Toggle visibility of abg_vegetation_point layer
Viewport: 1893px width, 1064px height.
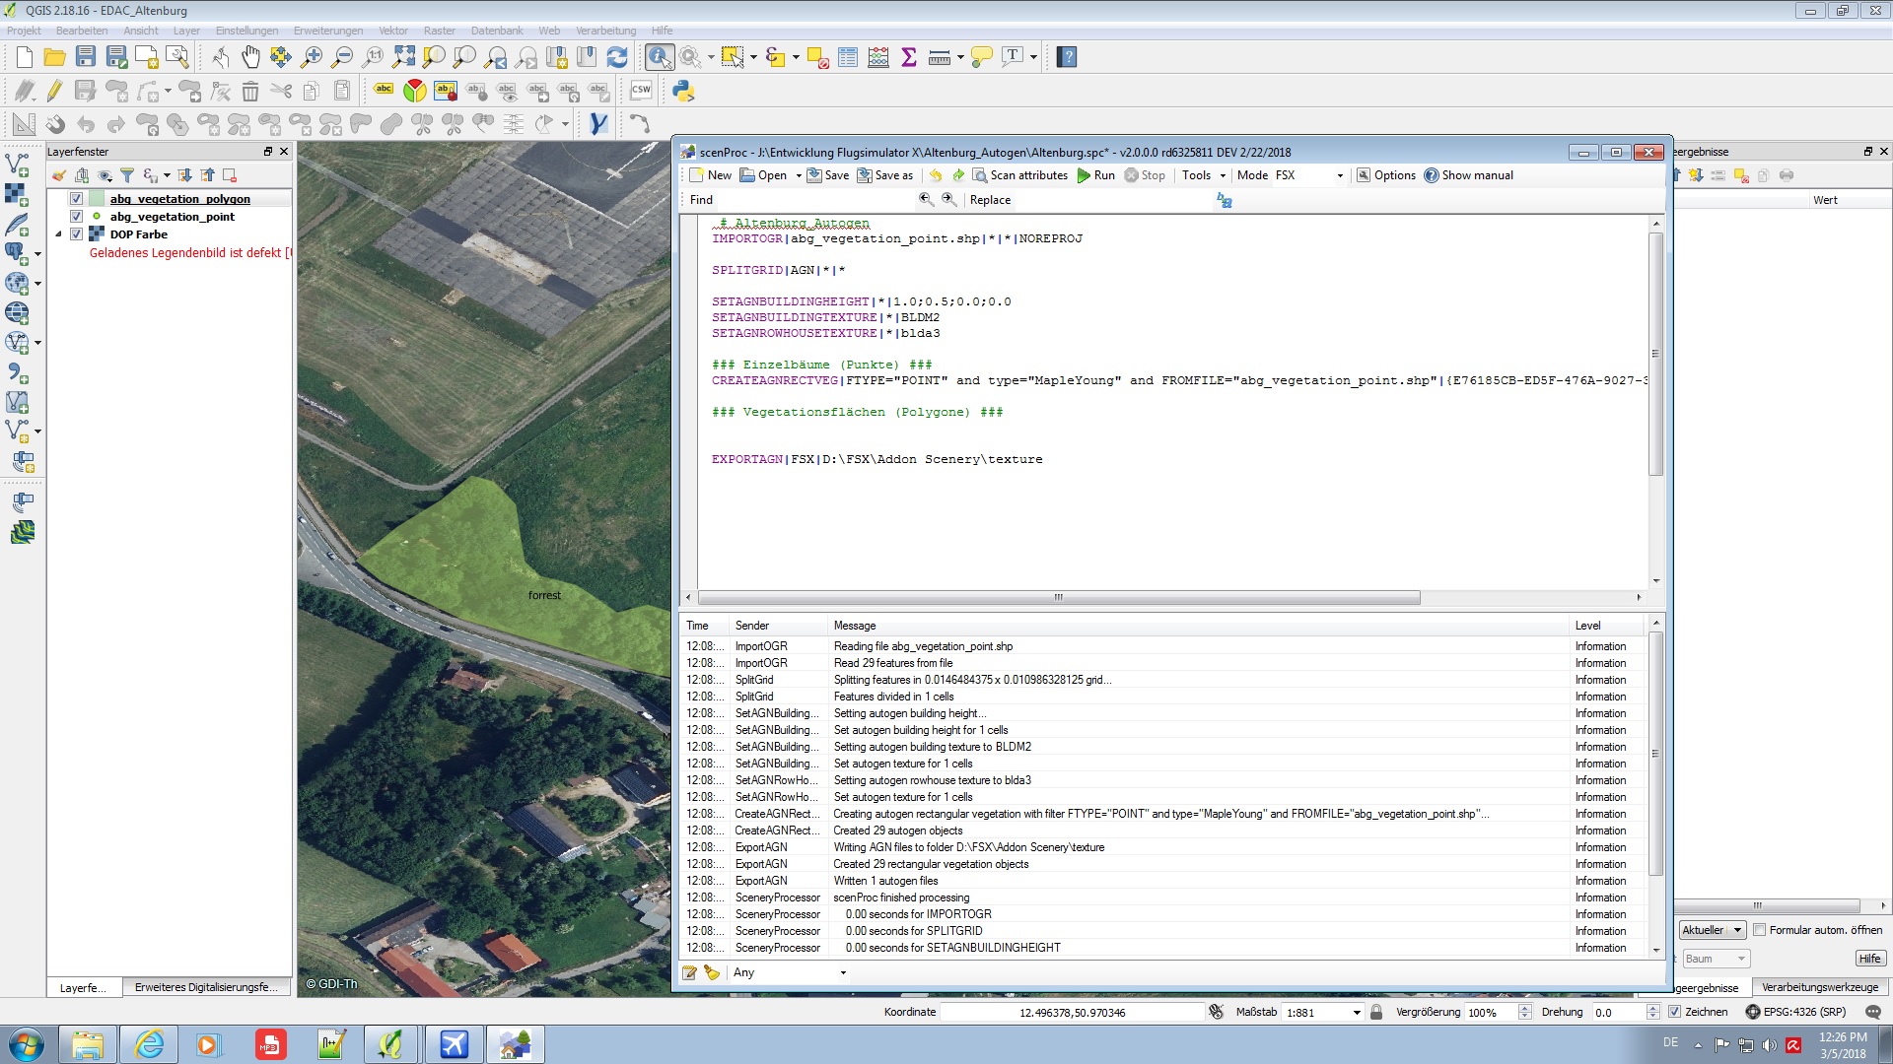(76, 217)
